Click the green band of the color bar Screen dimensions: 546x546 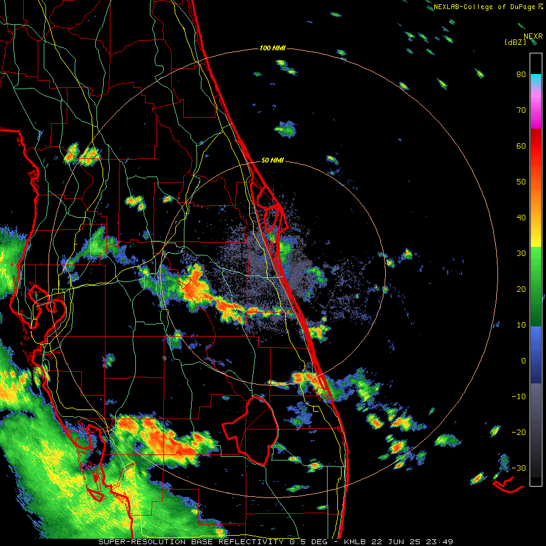536,286
